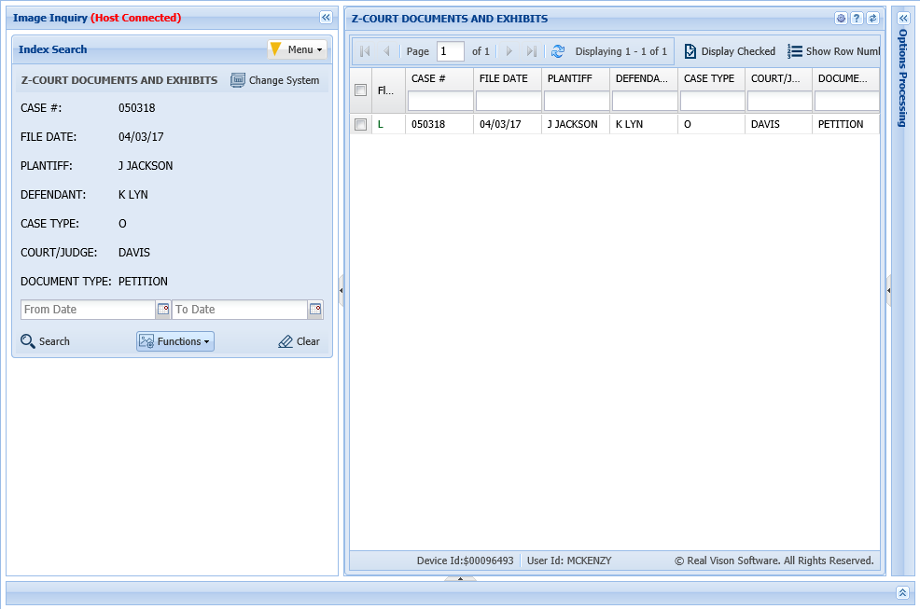Toggle Show Row Numbers
Screen dimensions: 920x609
[x=833, y=51]
